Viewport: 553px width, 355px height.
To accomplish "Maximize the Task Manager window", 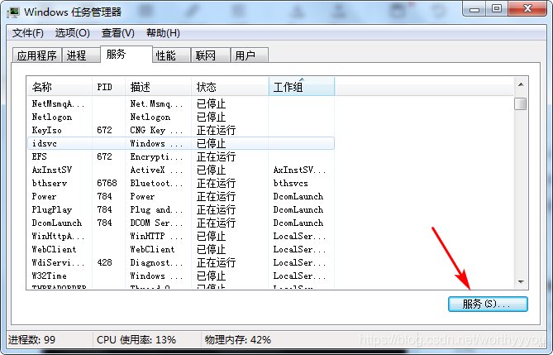I will point(497,8).
